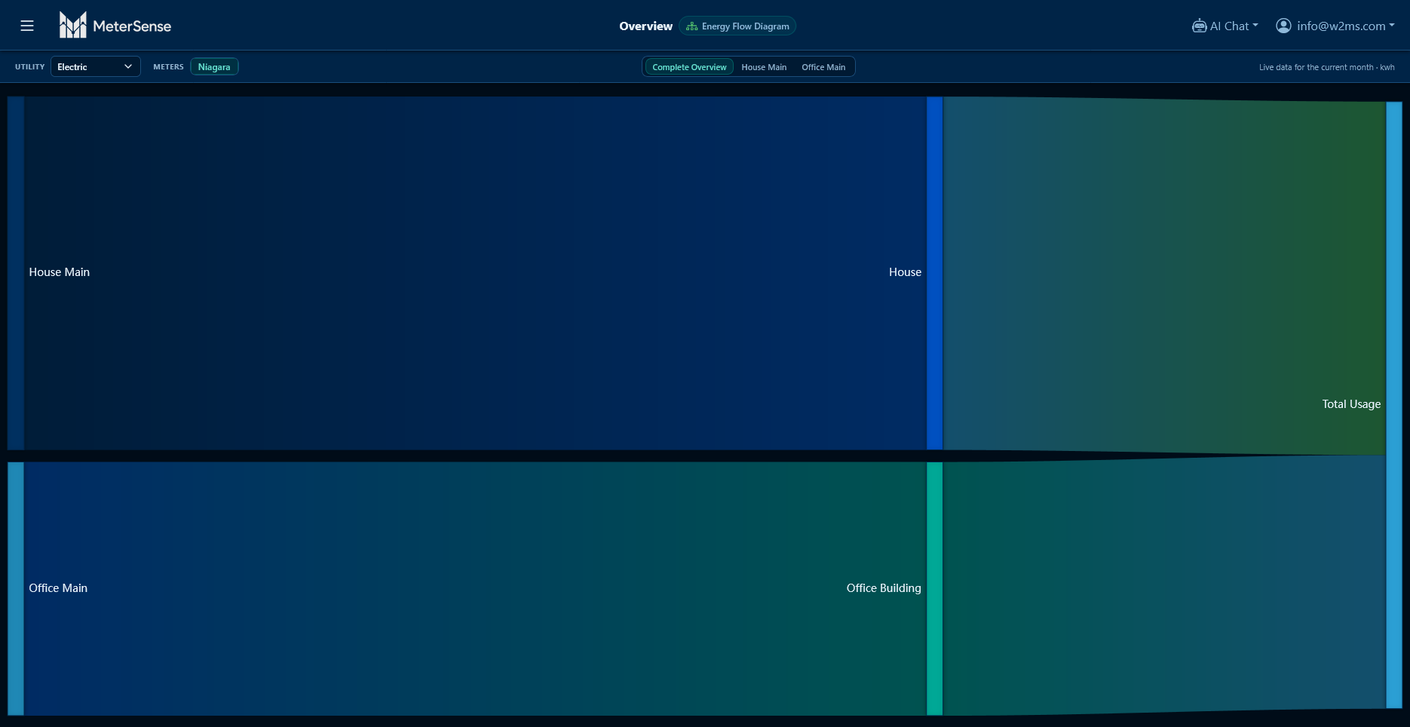This screenshot has width=1410, height=727.
Task: Click the live data kwh note
Action: pos(1326,67)
